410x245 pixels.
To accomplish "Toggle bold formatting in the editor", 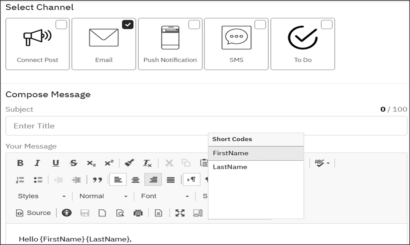I will click(x=20, y=163).
